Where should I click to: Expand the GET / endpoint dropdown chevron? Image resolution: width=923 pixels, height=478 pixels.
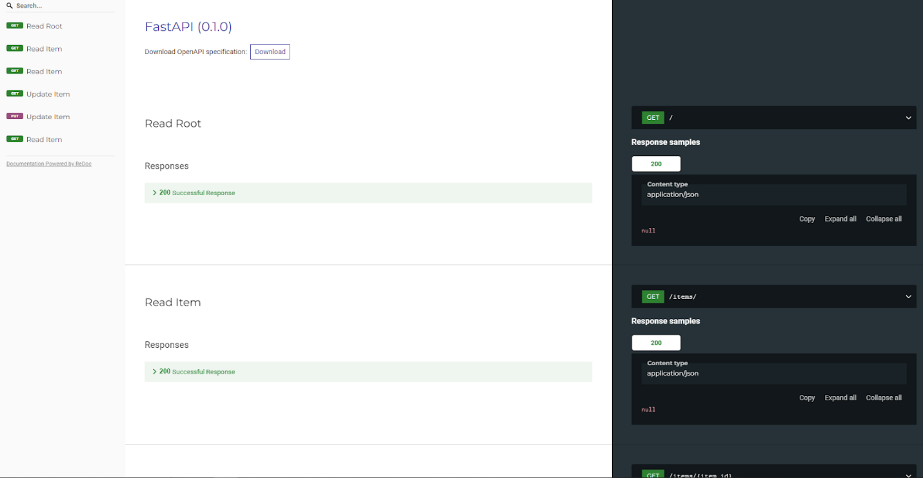click(908, 118)
